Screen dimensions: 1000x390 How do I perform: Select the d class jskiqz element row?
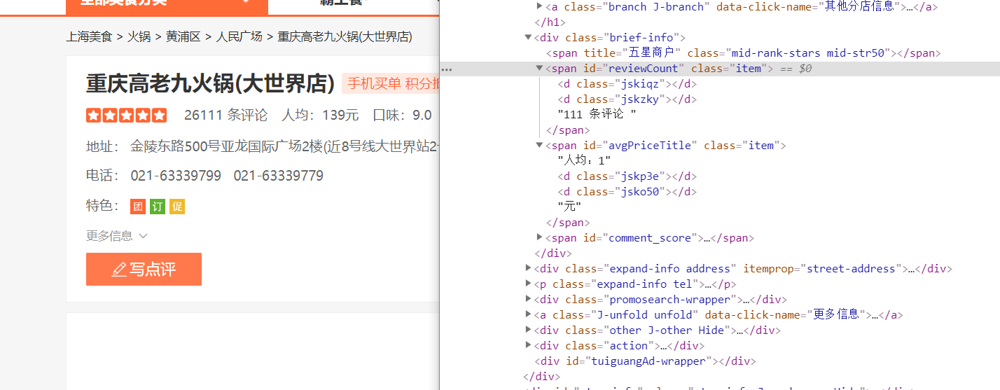click(x=627, y=84)
